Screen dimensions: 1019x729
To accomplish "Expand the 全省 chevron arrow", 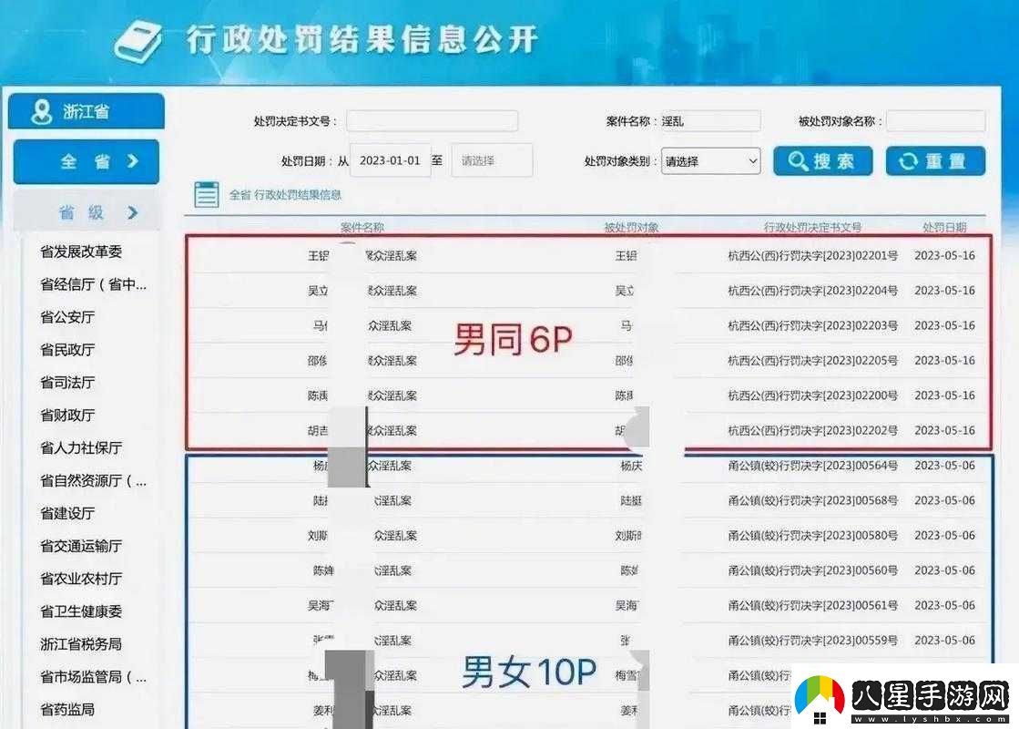I will click(x=133, y=161).
